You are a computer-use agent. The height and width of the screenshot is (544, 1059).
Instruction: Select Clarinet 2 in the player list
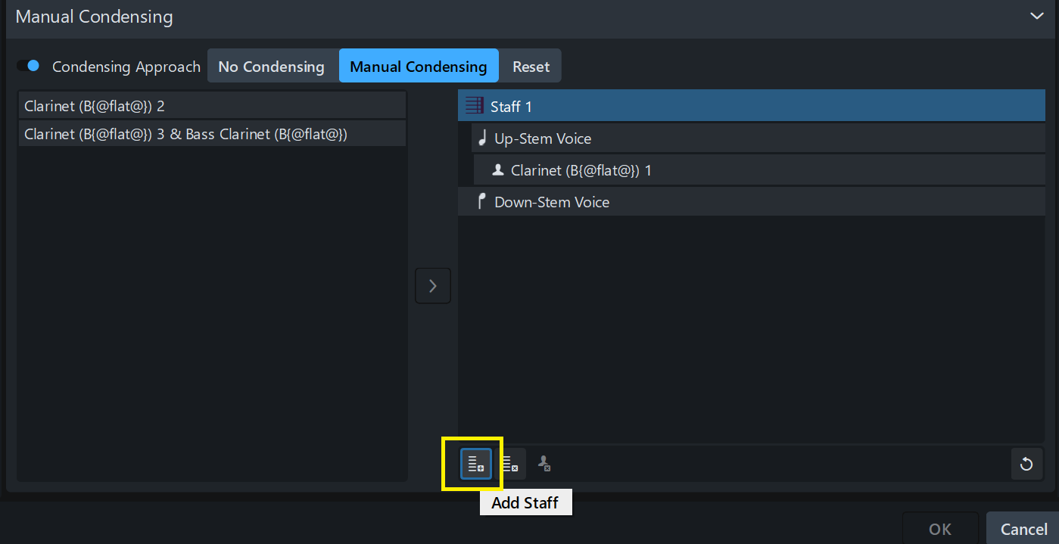212,106
